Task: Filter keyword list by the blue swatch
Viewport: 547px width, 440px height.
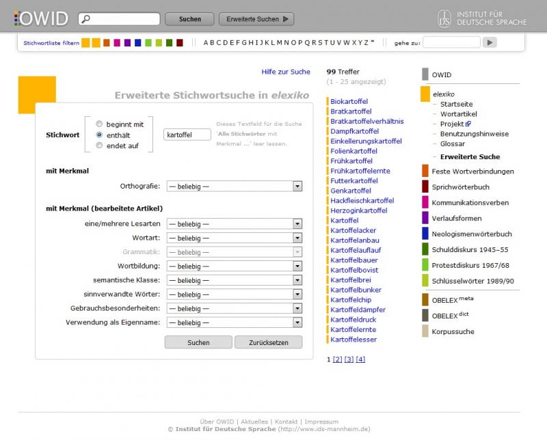Action: (x=138, y=42)
